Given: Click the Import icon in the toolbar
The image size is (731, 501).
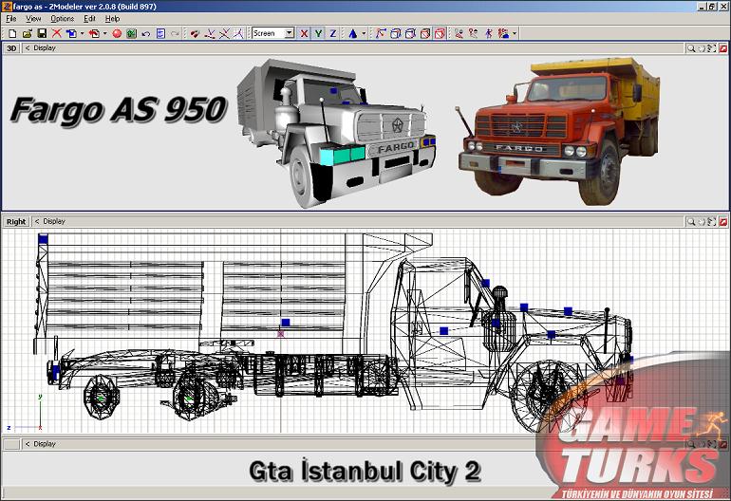Looking at the screenshot, I should (71, 33).
